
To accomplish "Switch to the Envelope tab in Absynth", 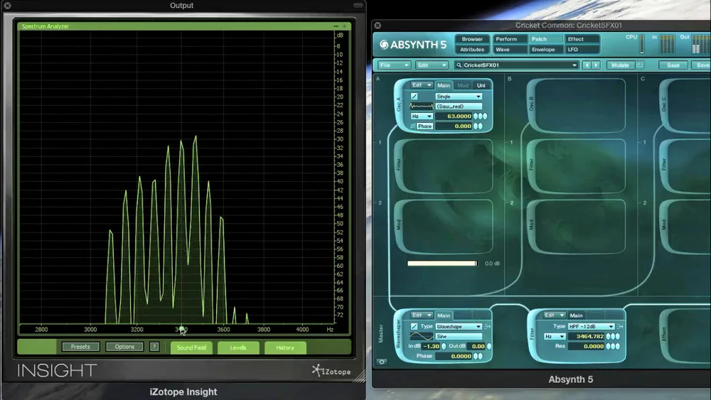I will [543, 49].
